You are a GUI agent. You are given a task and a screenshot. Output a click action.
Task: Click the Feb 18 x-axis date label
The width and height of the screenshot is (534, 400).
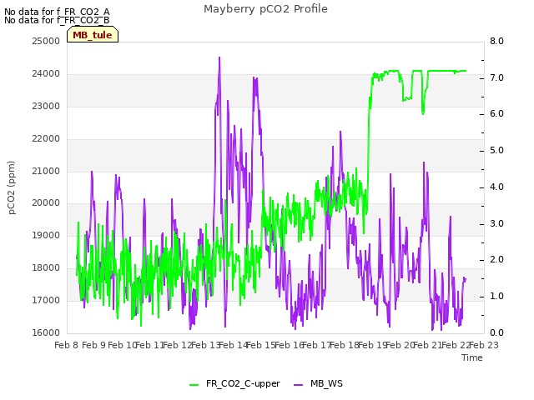(x=345, y=346)
